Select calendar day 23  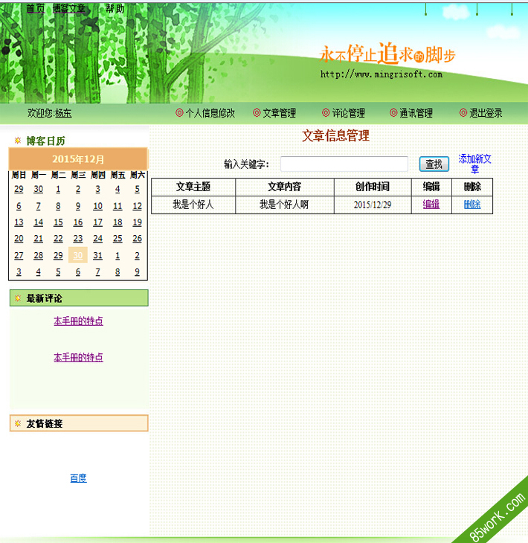click(x=78, y=238)
